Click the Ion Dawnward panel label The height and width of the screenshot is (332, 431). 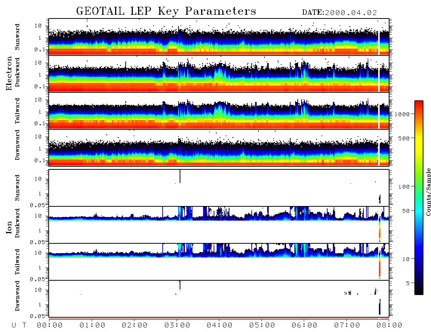[x=17, y=296]
